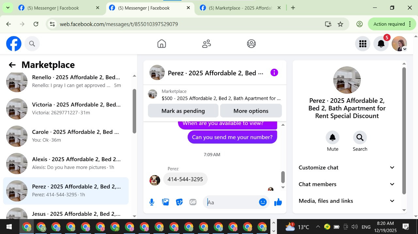Click the message thread scrollbar thumb
Image resolution: width=418 pixels, height=234 pixels.
coord(283,177)
